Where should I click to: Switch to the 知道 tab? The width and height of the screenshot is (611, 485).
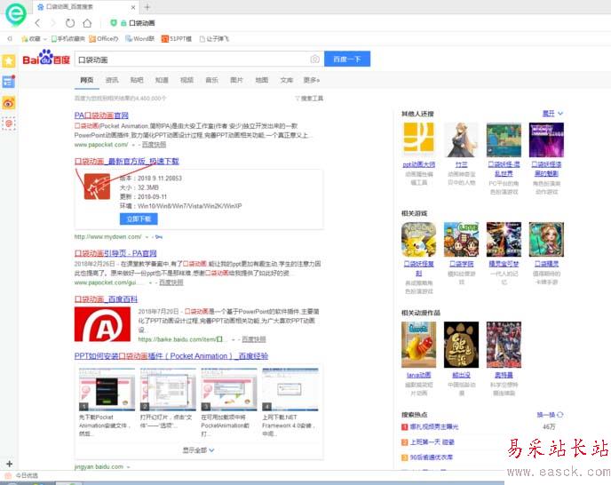tap(162, 80)
